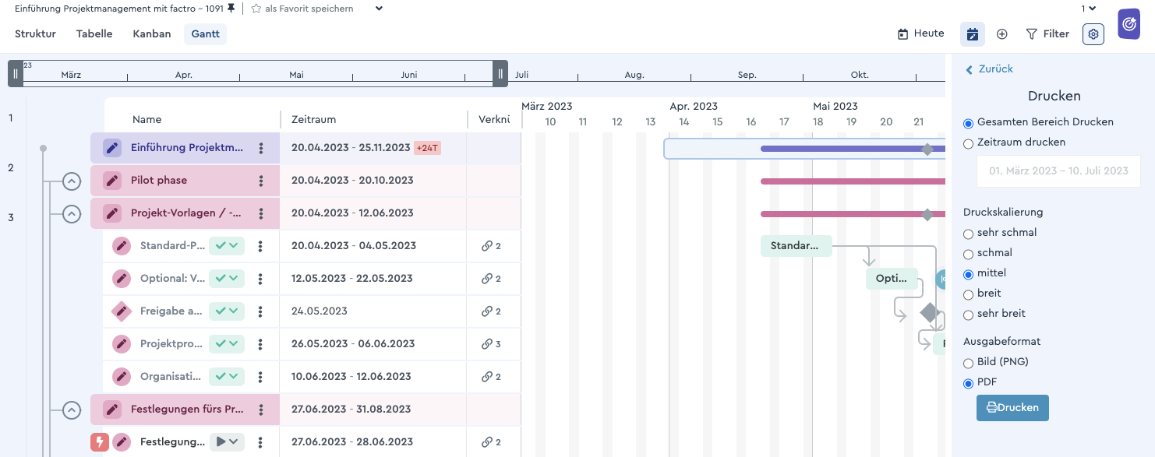Open the Gantt settings gear icon
The height and width of the screenshot is (457, 1155).
[x=1093, y=34]
